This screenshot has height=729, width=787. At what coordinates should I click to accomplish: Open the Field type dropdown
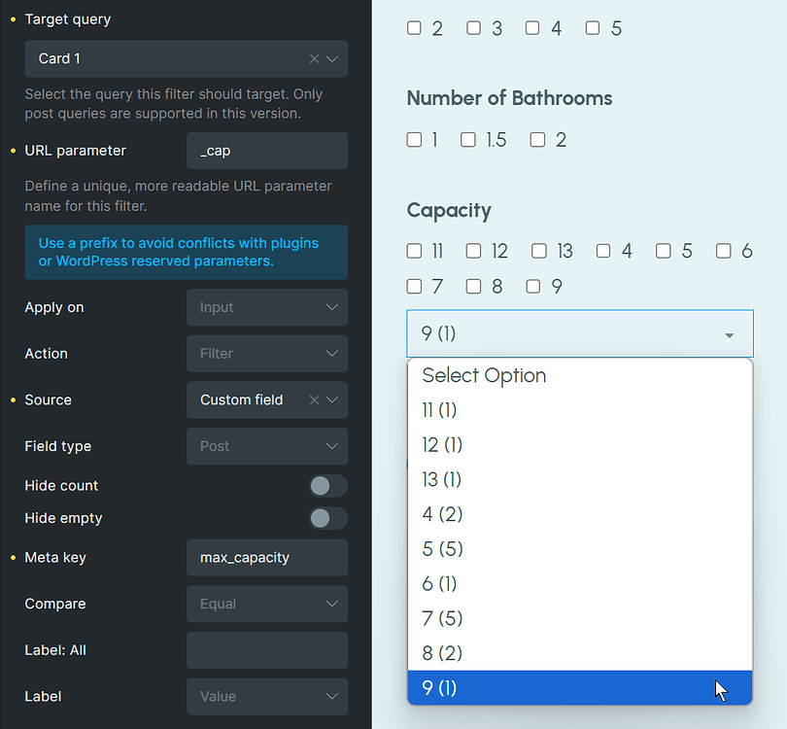coord(266,446)
